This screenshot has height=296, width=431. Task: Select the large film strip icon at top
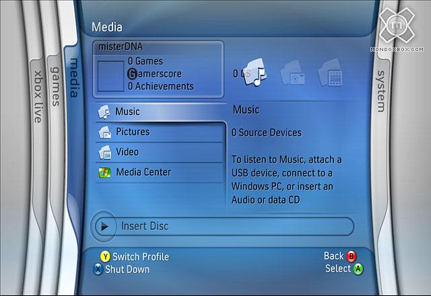[x=331, y=73]
